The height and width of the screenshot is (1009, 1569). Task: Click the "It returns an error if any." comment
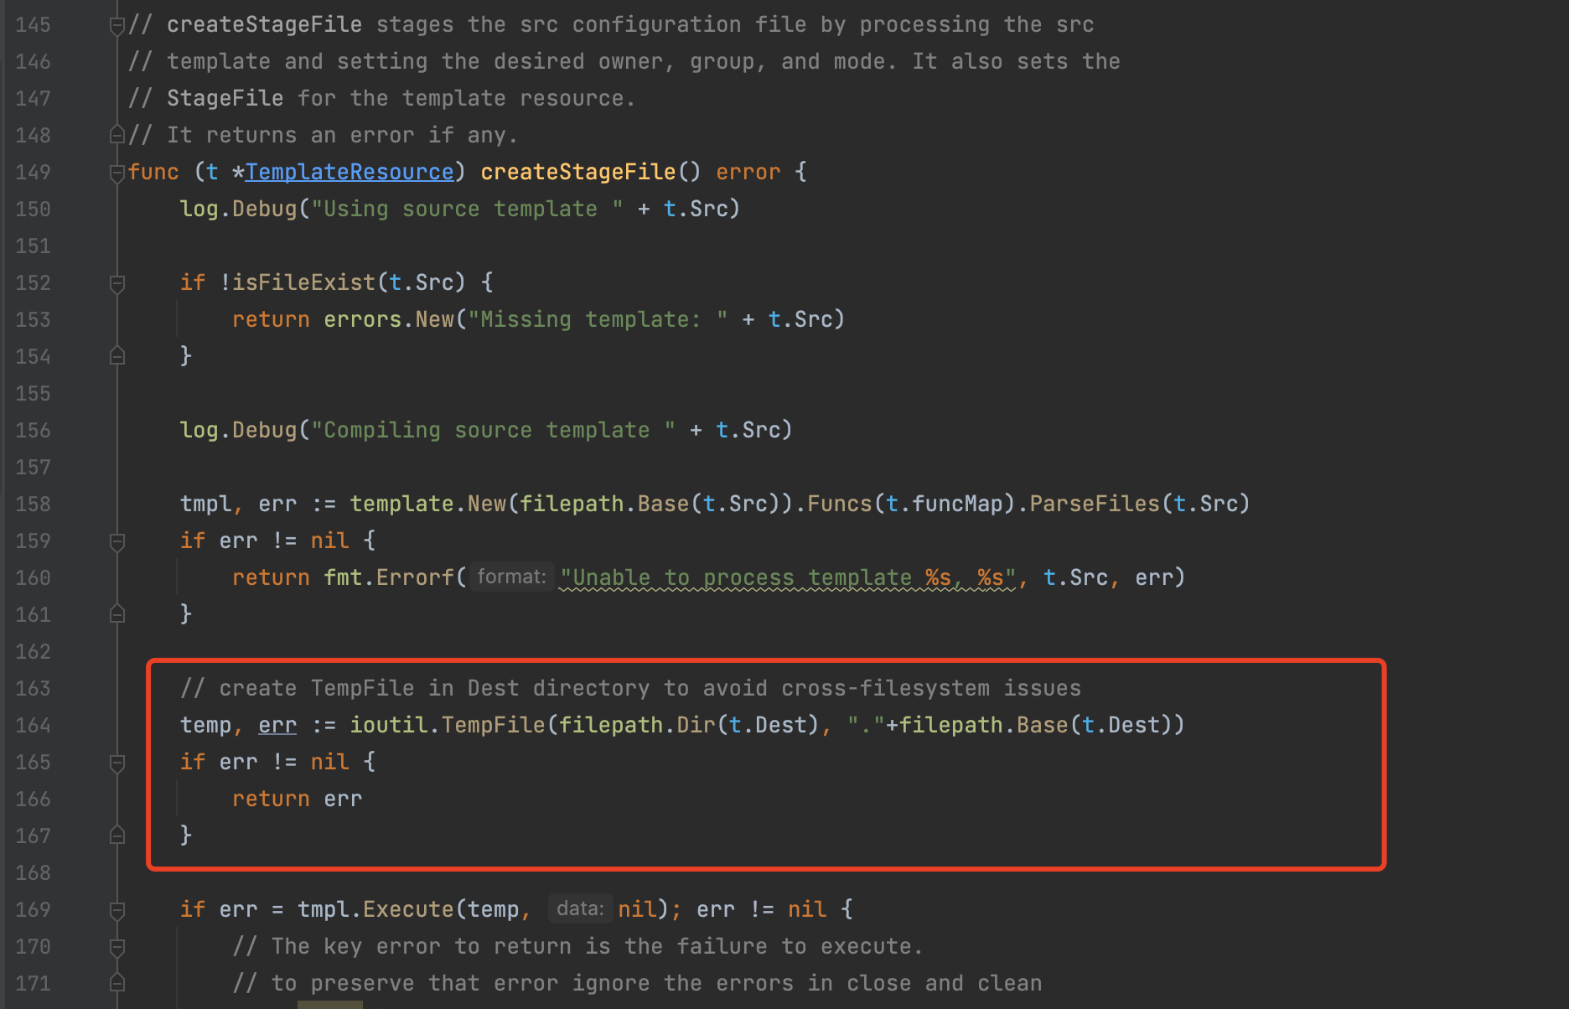point(324,135)
